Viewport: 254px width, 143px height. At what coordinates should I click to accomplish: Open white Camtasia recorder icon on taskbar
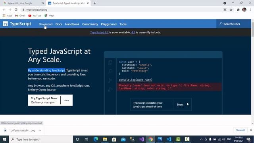[x=187, y=139]
